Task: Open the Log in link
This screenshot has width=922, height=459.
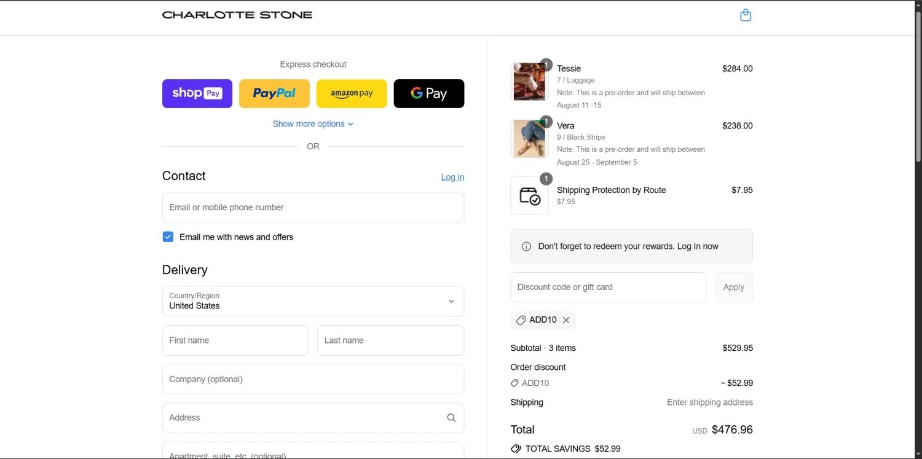Action: [x=452, y=177]
